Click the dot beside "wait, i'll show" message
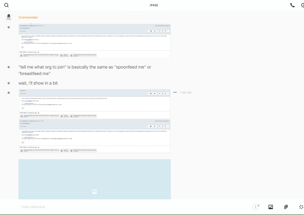The height and width of the screenshot is (215, 304). pos(9,83)
